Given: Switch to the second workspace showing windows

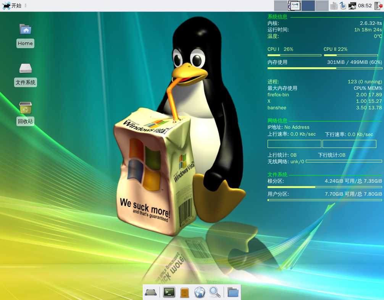Looking at the screenshot, I should pyautogui.click(x=294, y=6).
